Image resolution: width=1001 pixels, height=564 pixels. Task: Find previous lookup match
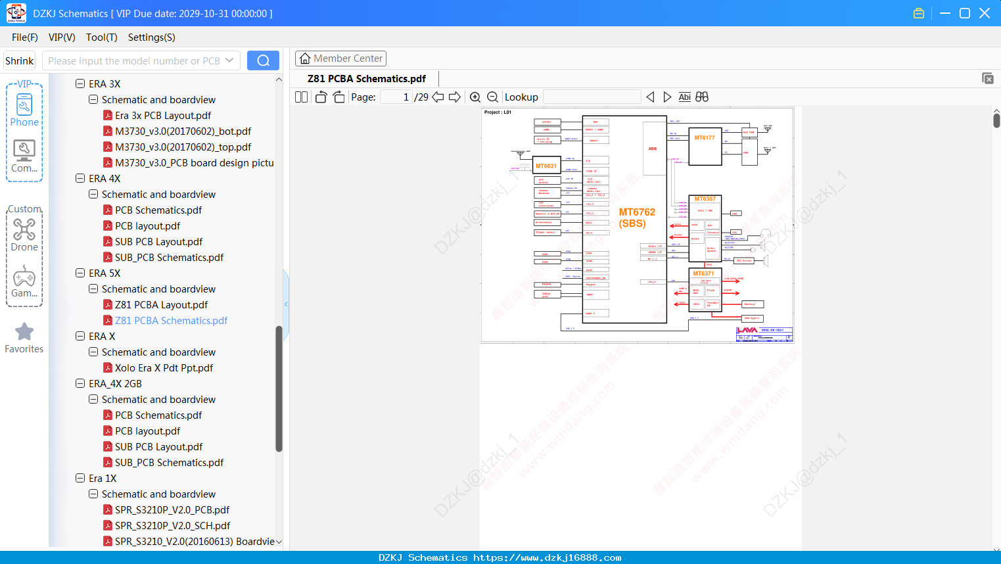[650, 97]
